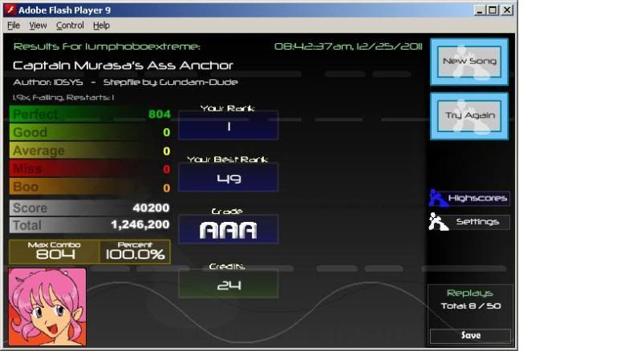Save the replay with the Save button
The height and width of the screenshot is (351, 641).
pos(470,336)
